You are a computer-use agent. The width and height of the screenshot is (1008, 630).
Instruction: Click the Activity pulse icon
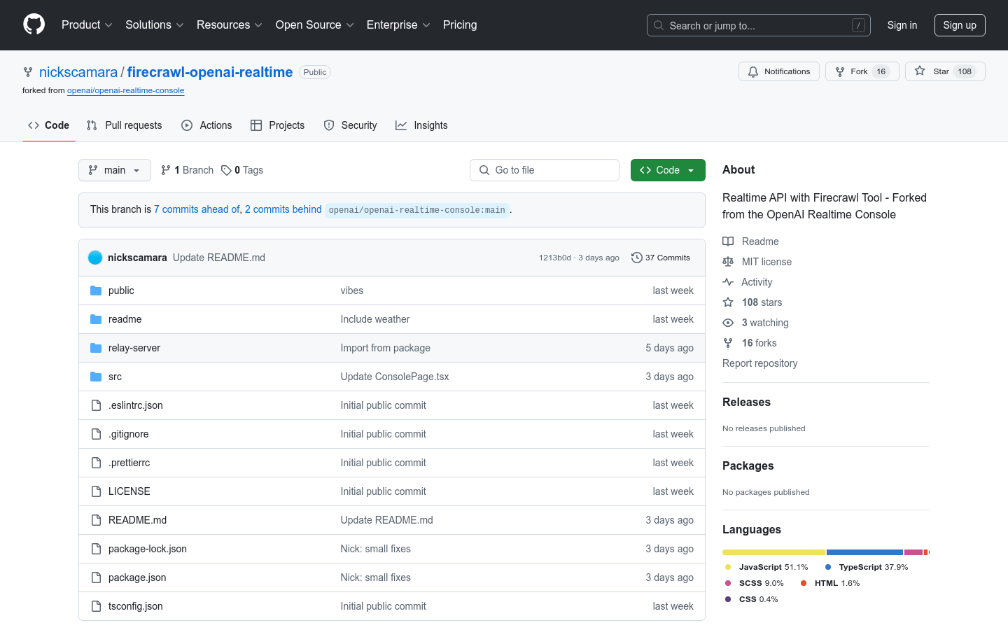click(728, 282)
